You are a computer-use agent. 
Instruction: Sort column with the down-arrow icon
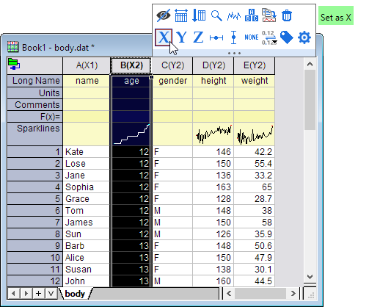click(x=199, y=15)
